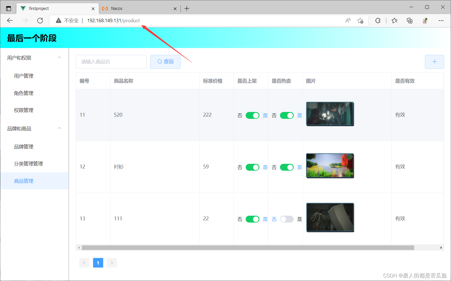Toggle 是否上架 switch for 衬衫

(253, 167)
